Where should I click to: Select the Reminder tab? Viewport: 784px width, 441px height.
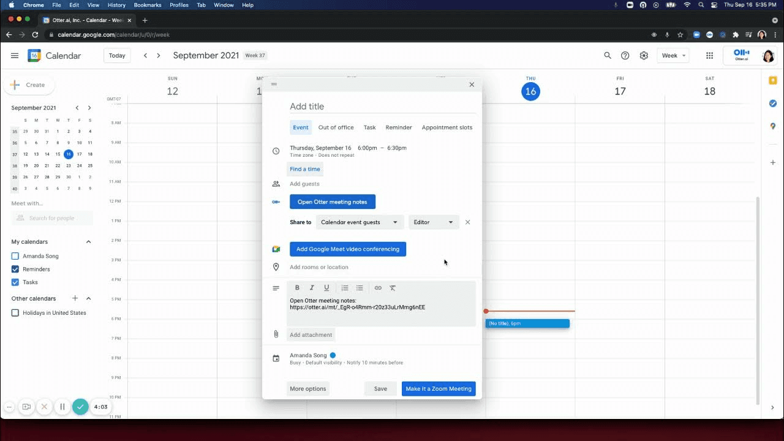click(x=399, y=127)
